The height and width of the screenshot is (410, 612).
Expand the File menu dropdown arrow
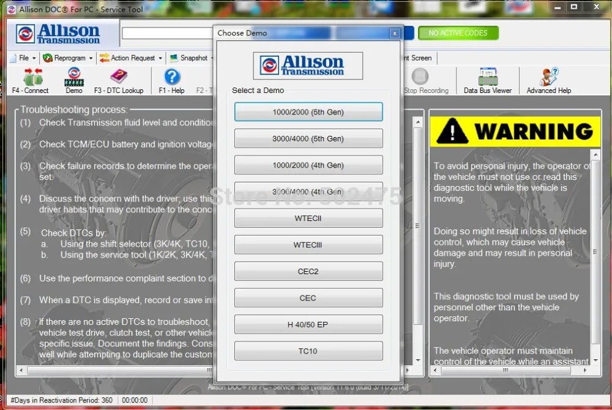33,58
